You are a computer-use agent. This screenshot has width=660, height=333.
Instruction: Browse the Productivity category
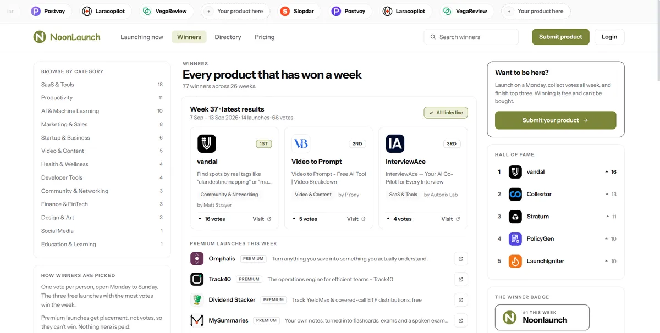(102, 98)
